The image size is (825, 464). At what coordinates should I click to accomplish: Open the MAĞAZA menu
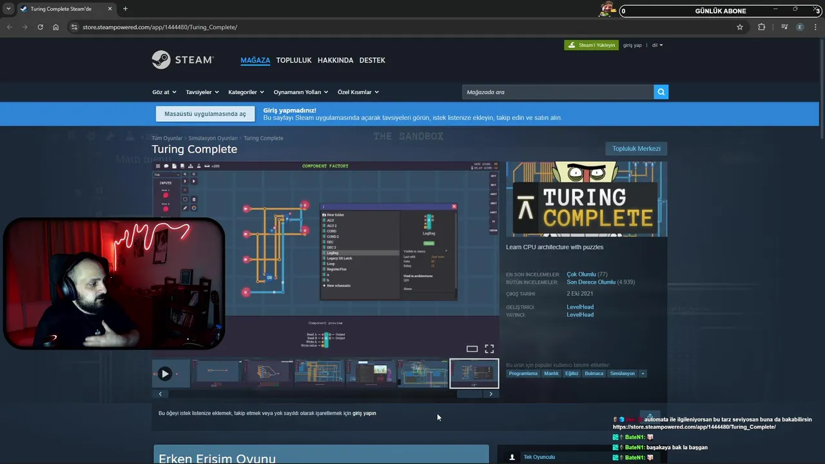[255, 60]
